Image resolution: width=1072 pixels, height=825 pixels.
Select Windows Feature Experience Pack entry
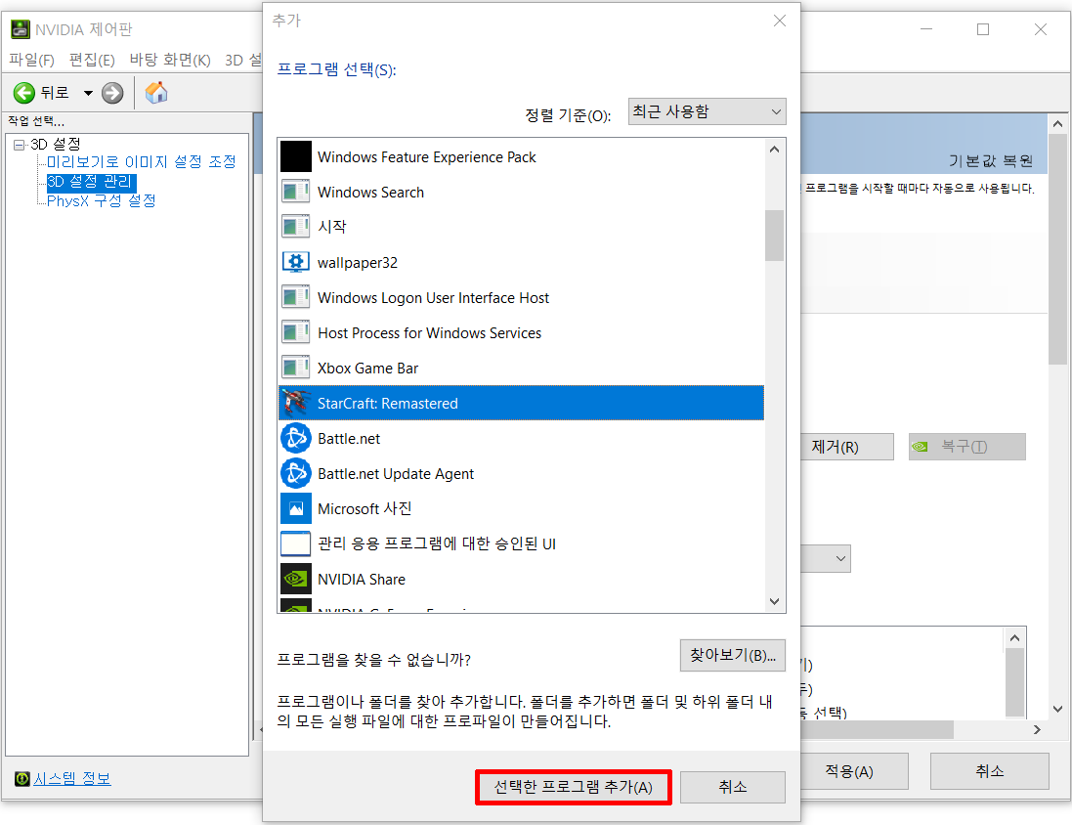click(x=521, y=157)
